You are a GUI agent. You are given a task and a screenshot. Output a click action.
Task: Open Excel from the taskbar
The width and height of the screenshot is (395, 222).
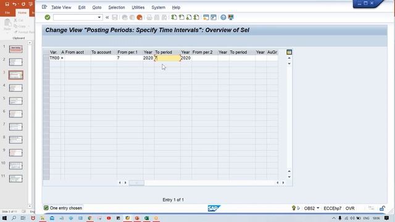tap(146, 218)
